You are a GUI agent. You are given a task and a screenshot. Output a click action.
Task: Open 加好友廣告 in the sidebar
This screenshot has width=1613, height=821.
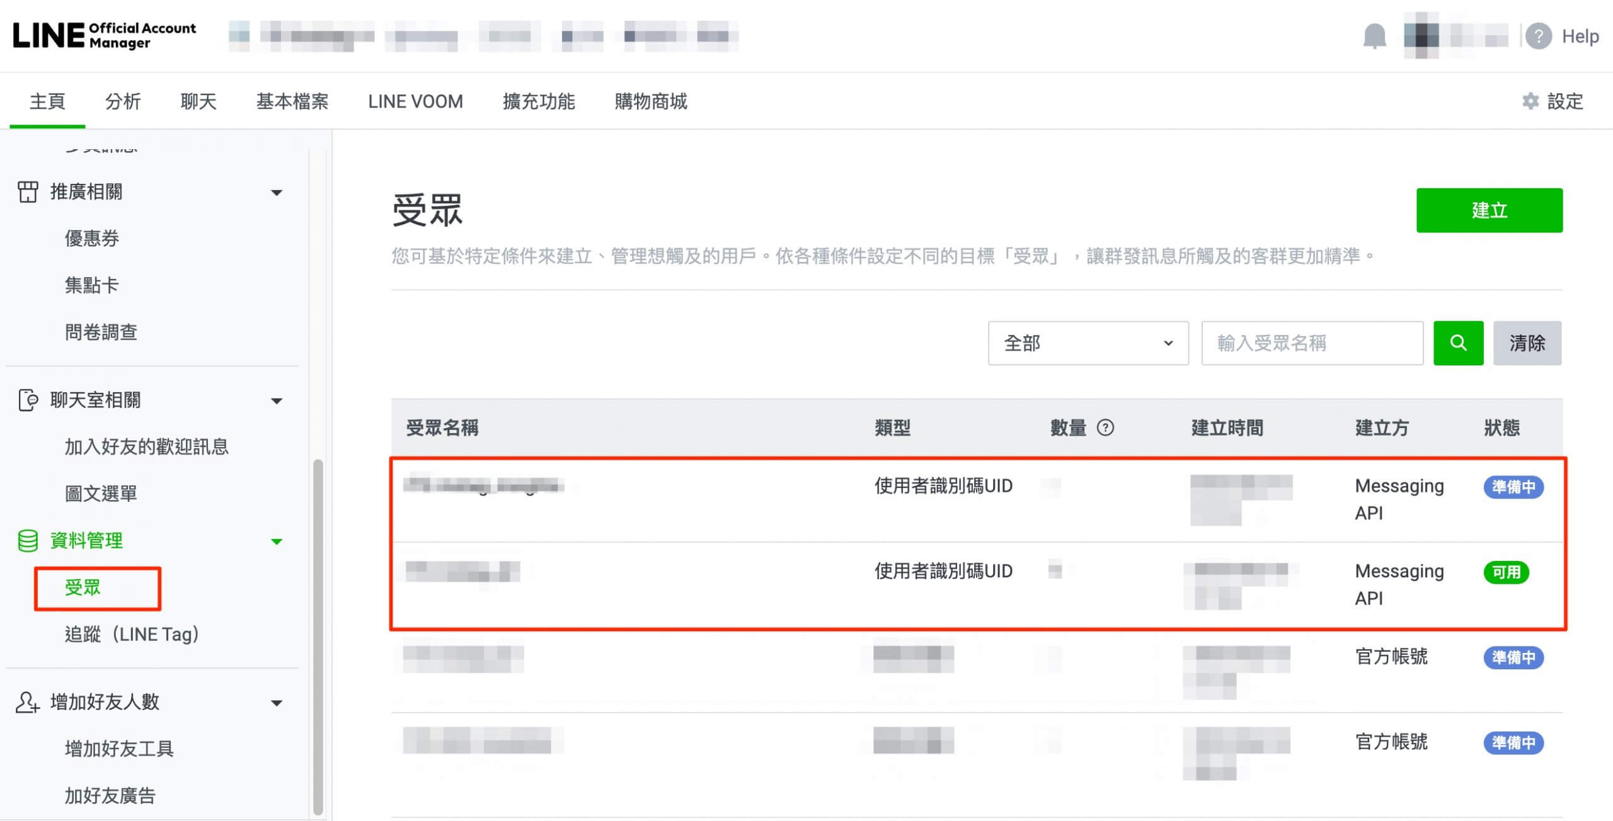110,796
